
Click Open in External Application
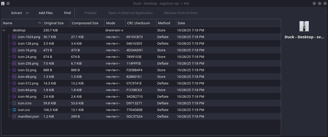tap(127, 13)
